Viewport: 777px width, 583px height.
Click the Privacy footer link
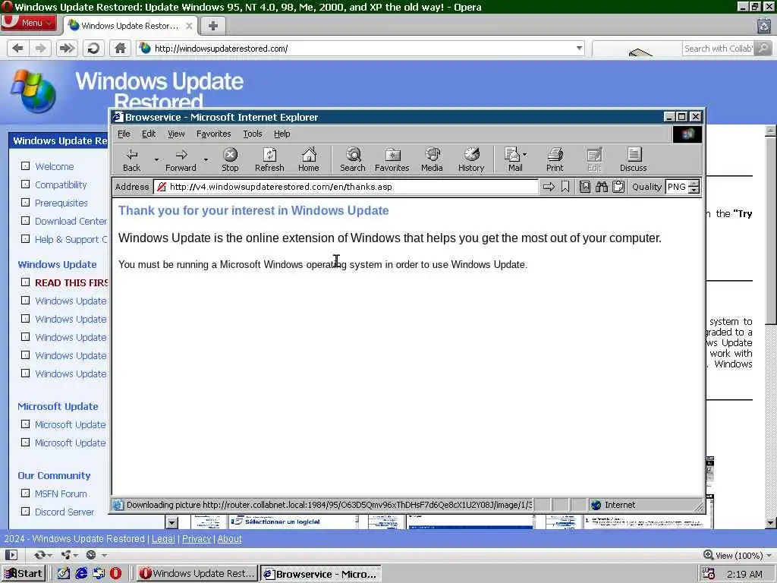[197, 539]
